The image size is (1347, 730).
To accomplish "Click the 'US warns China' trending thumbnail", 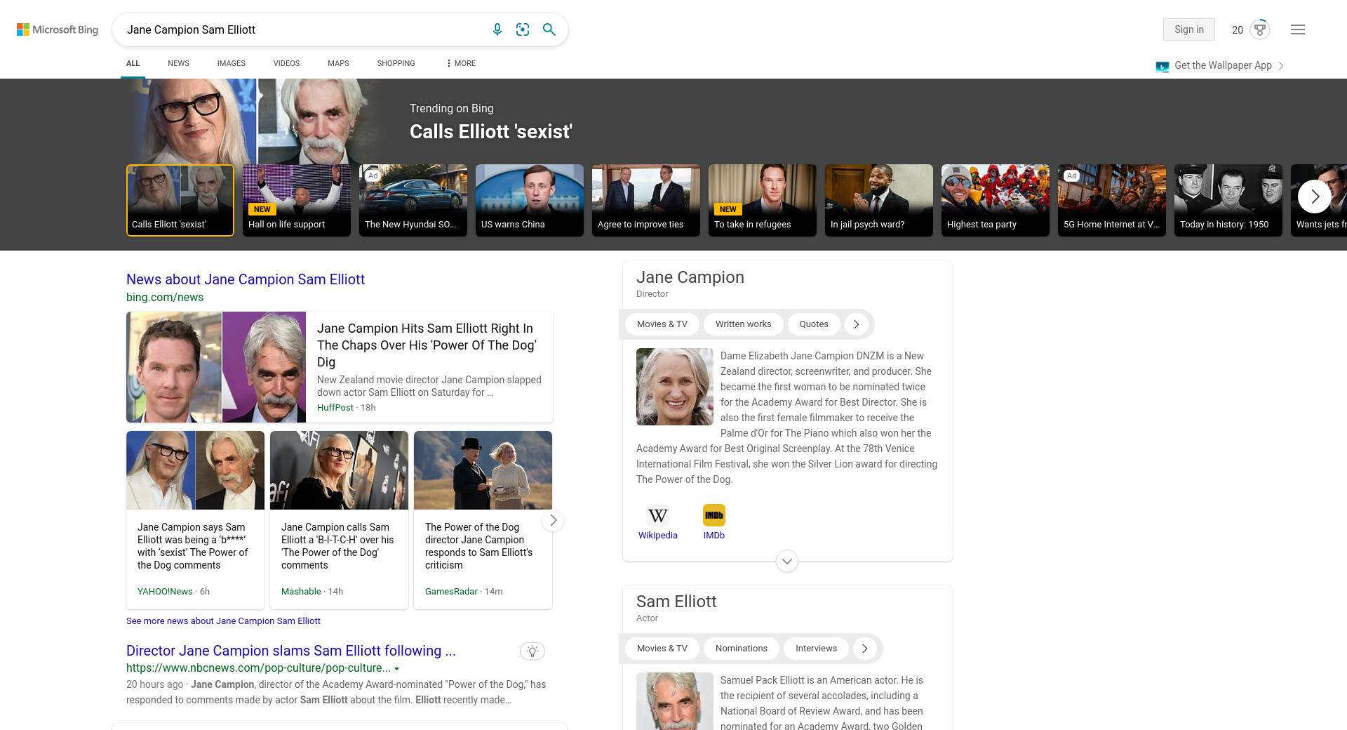I will (529, 200).
